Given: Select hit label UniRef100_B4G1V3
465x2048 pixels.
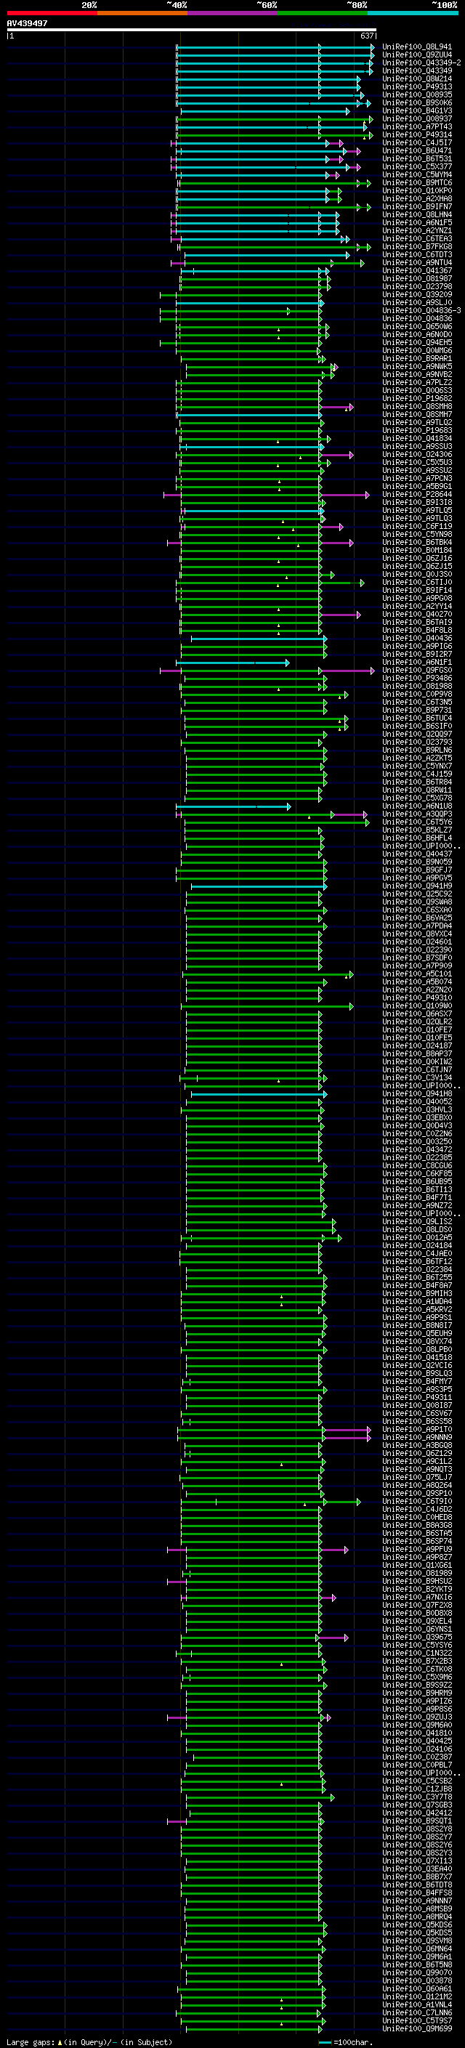Looking at the screenshot, I should 417,110.
